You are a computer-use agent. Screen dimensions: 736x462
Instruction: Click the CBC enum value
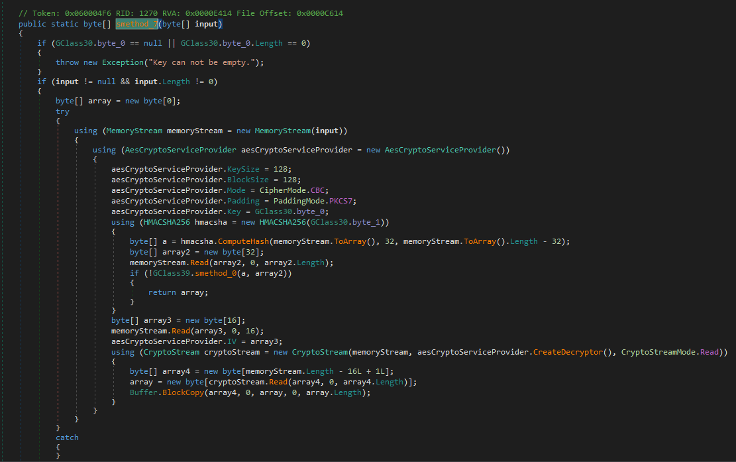click(317, 191)
